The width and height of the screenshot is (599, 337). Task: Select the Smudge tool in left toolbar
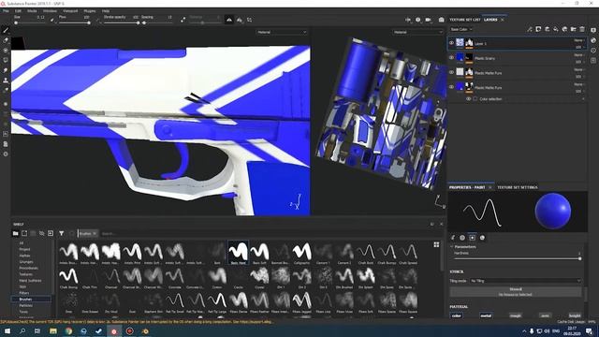6,70
